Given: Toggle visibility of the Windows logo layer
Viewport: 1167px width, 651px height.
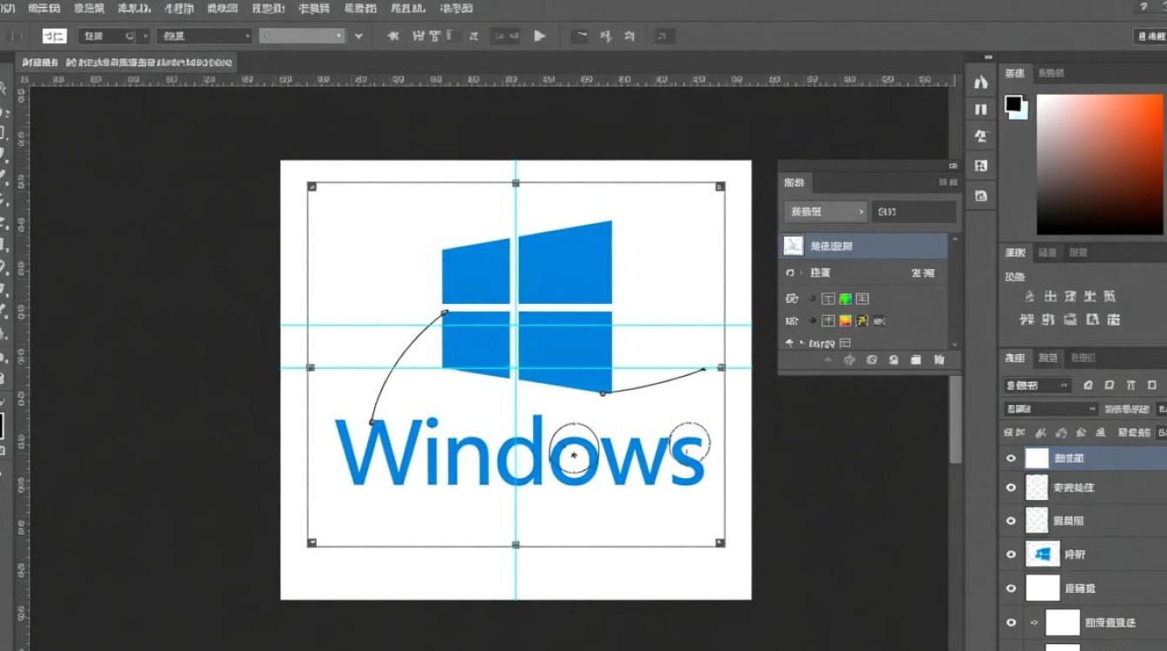Looking at the screenshot, I should pyautogui.click(x=1011, y=554).
